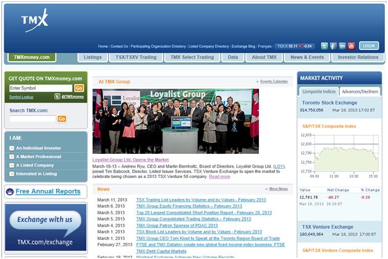This screenshot has height=259, width=388.
Task: Expand An Individual Investor icon
Action: pyautogui.click(x=12, y=148)
